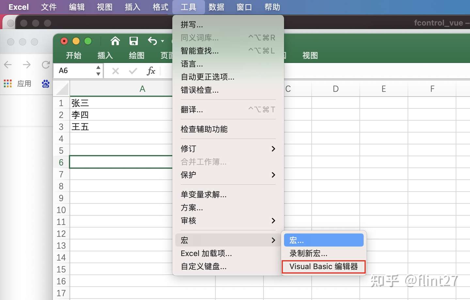
Task: Switch to the 绘图 ribbon tab
Action: click(137, 55)
